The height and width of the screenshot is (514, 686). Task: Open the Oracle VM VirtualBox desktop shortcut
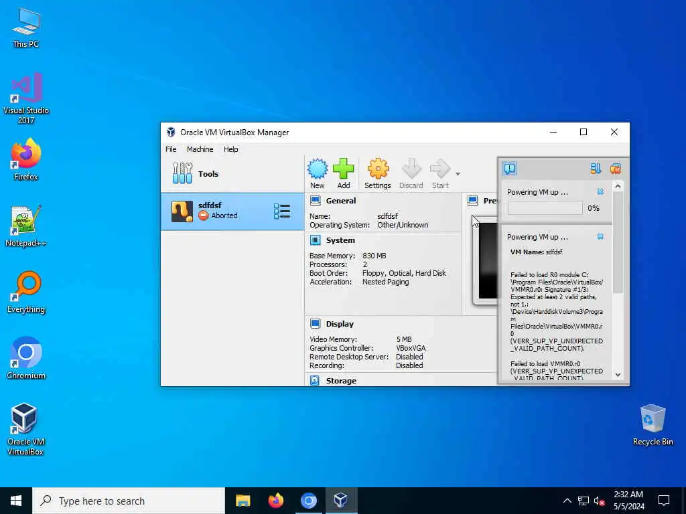click(25, 429)
